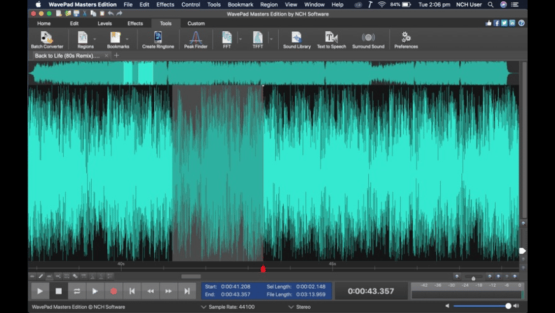Expand the Bookmarks dropdown arrow
The height and width of the screenshot is (313, 555).
click(x=127, y=39)
